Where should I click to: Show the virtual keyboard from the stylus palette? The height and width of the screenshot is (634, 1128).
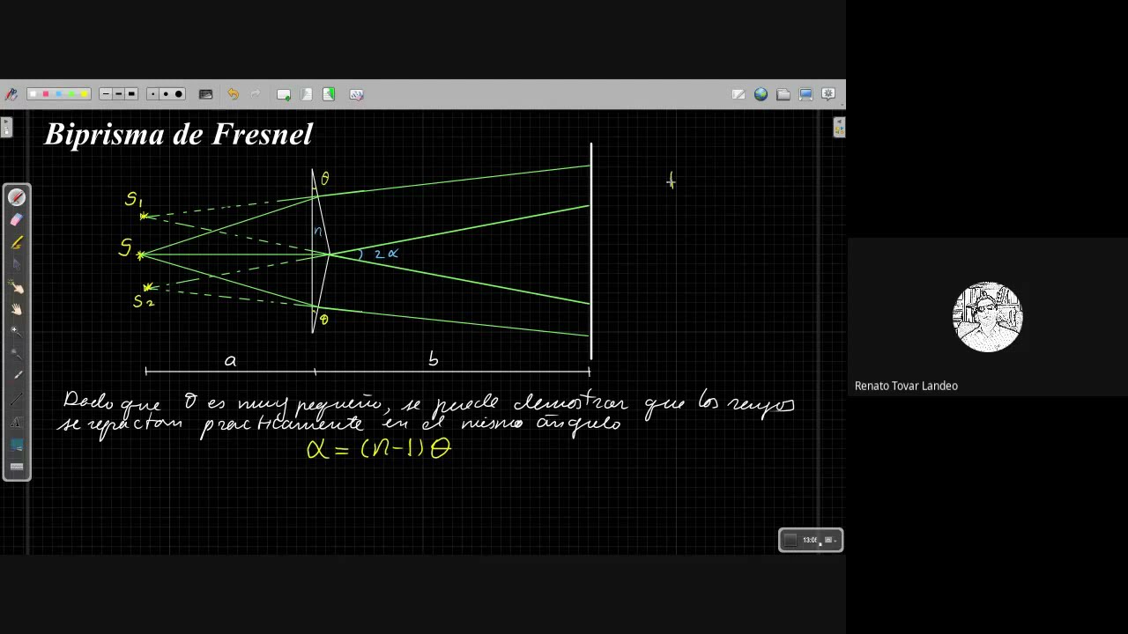[x=17, y=467]
